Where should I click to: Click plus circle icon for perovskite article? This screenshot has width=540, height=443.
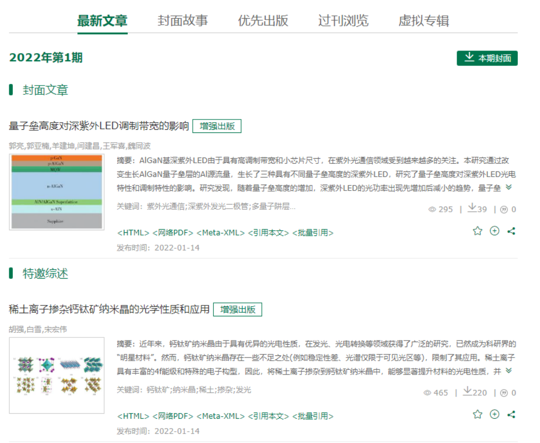(x=494, y=414)
